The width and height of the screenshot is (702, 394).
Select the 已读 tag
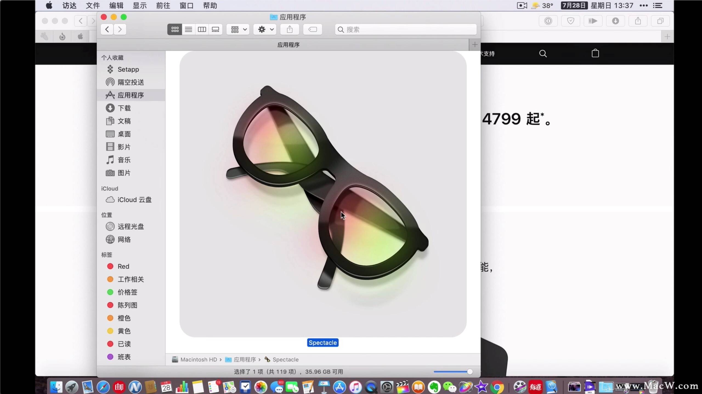(x=131, y=344)
